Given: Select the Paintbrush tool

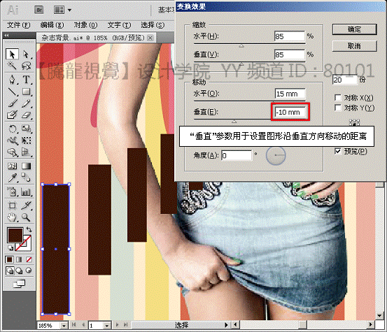Looking at the screenshot, I should click(12, 103).
